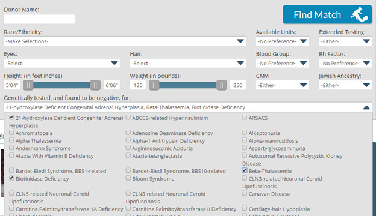This screenshot has height=216, width=376.
Task: Check CLN3-related Neuronal Ceroid Lipofuscinosis
Action: (x=245, y=178)
